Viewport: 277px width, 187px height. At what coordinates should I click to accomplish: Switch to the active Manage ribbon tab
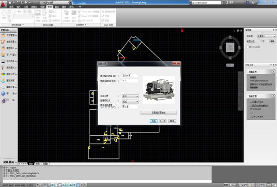[50, 7]
